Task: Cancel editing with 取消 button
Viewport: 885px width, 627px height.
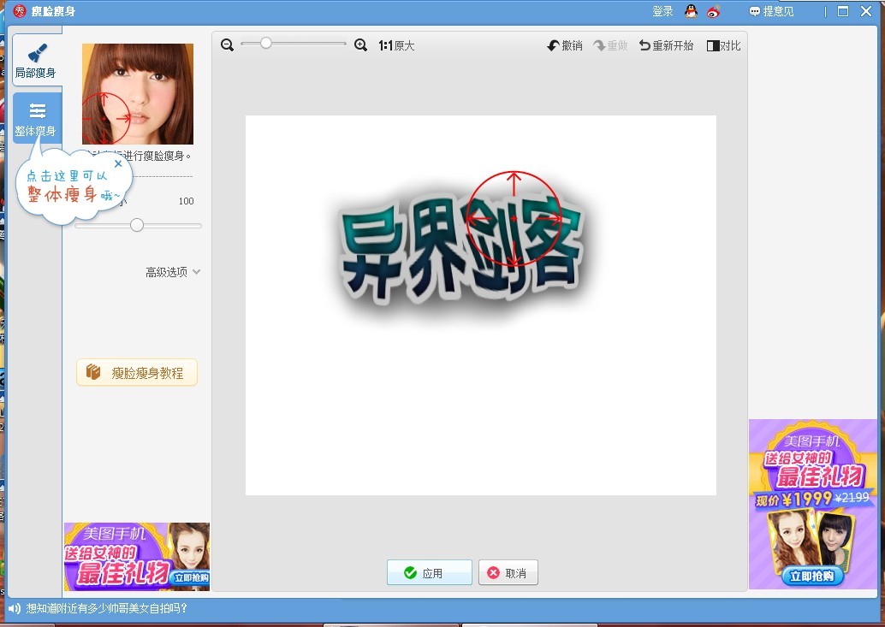Action: [x=508, y=573]
